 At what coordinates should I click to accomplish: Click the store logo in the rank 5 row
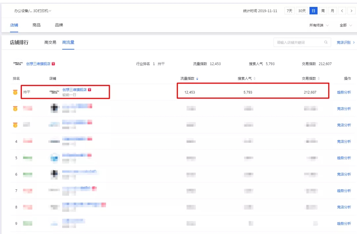click(54, 158)
